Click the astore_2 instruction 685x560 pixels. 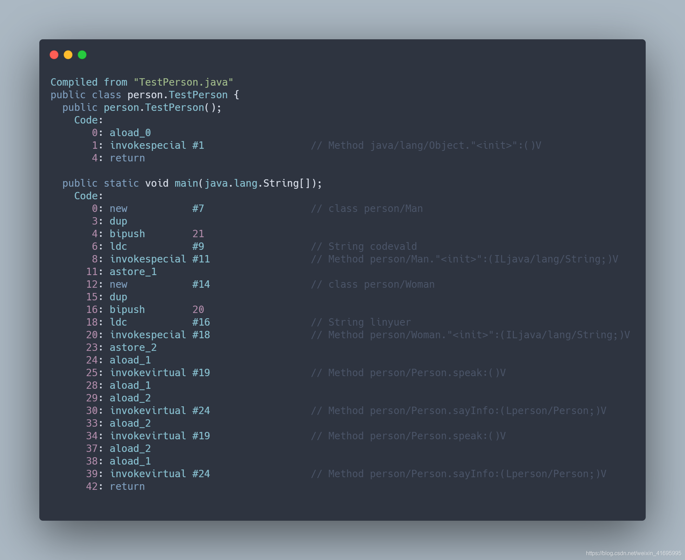click(x=133, y=347)
